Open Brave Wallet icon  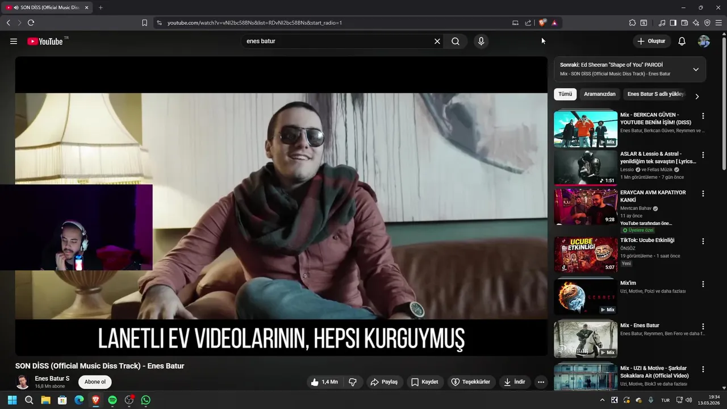pyautogui.click(x=684, y=23)
